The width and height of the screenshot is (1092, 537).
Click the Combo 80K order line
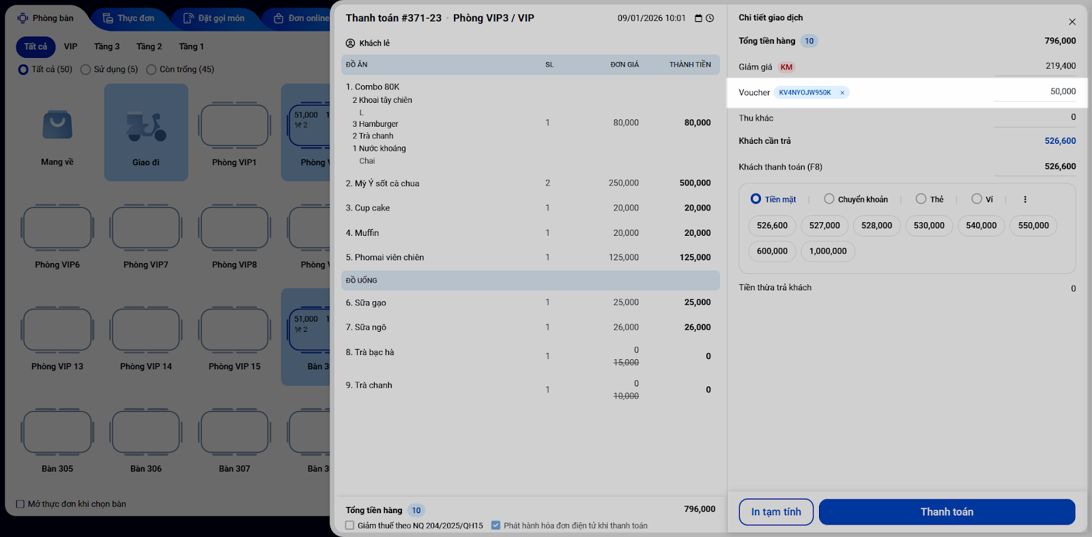[x=530, y=123]
